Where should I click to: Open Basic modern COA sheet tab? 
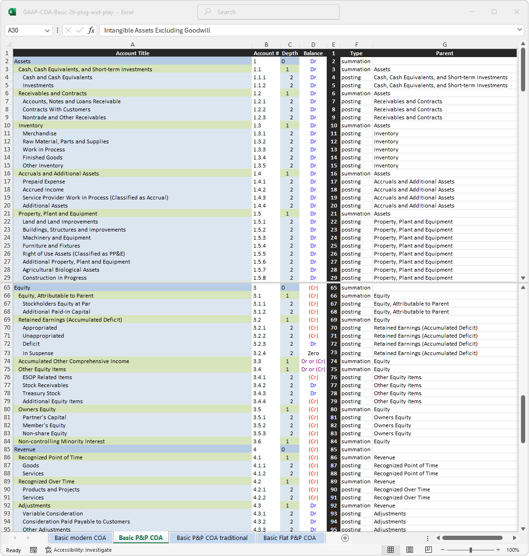tap(81, 538)
